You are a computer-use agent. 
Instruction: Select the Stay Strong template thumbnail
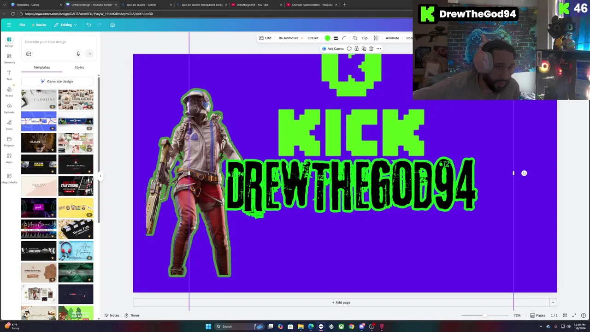tap(76, 186)
